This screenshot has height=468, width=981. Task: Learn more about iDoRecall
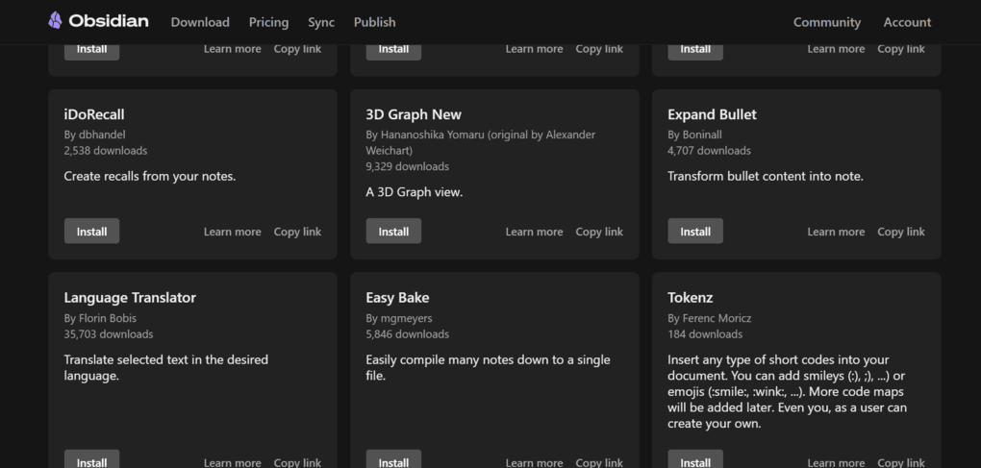coord(232,232)
